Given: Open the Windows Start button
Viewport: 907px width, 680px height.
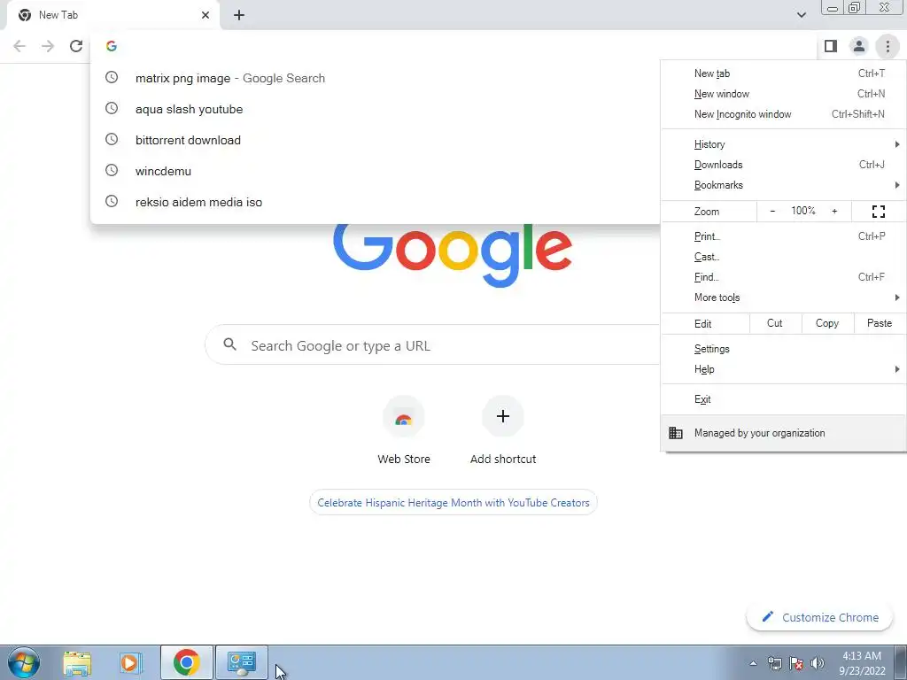Looking at the screenshot, I should click(24, 662).
